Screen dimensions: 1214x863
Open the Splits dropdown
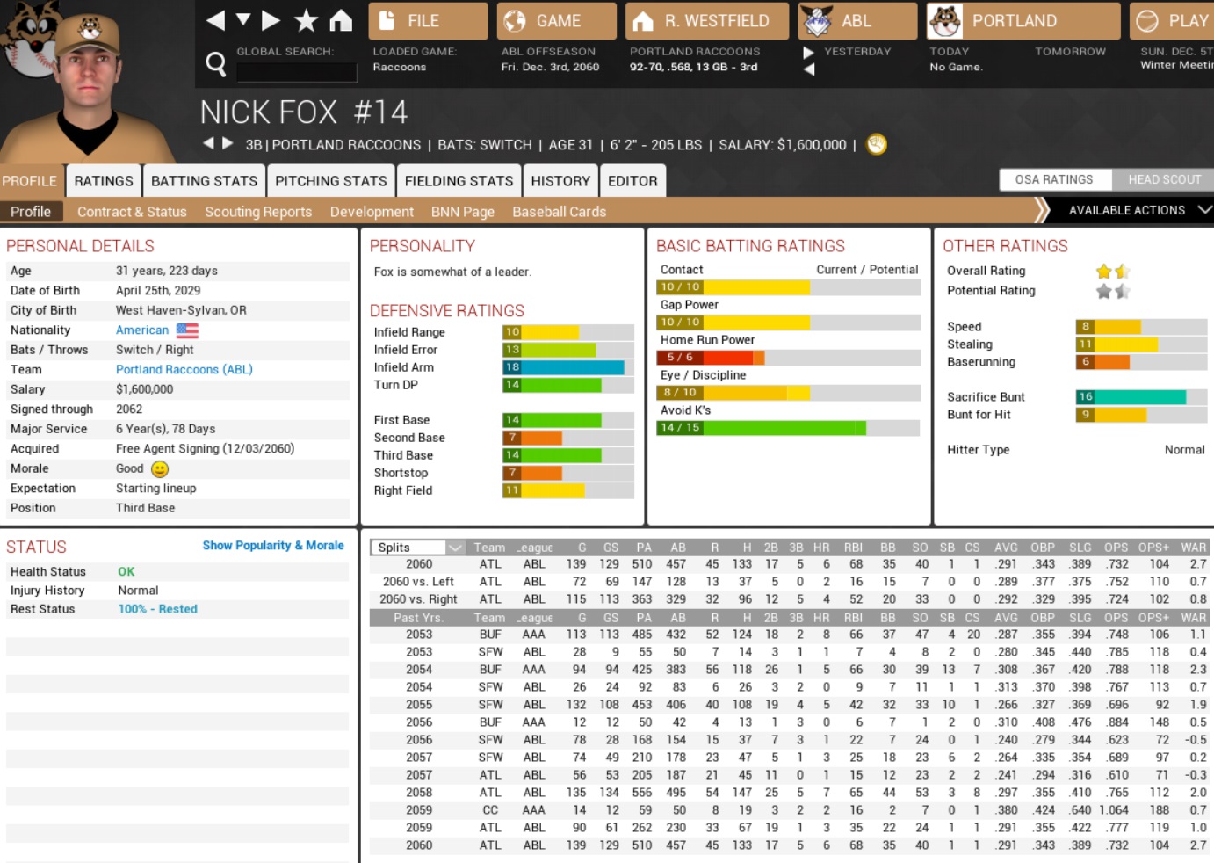(x=419, y=548)
